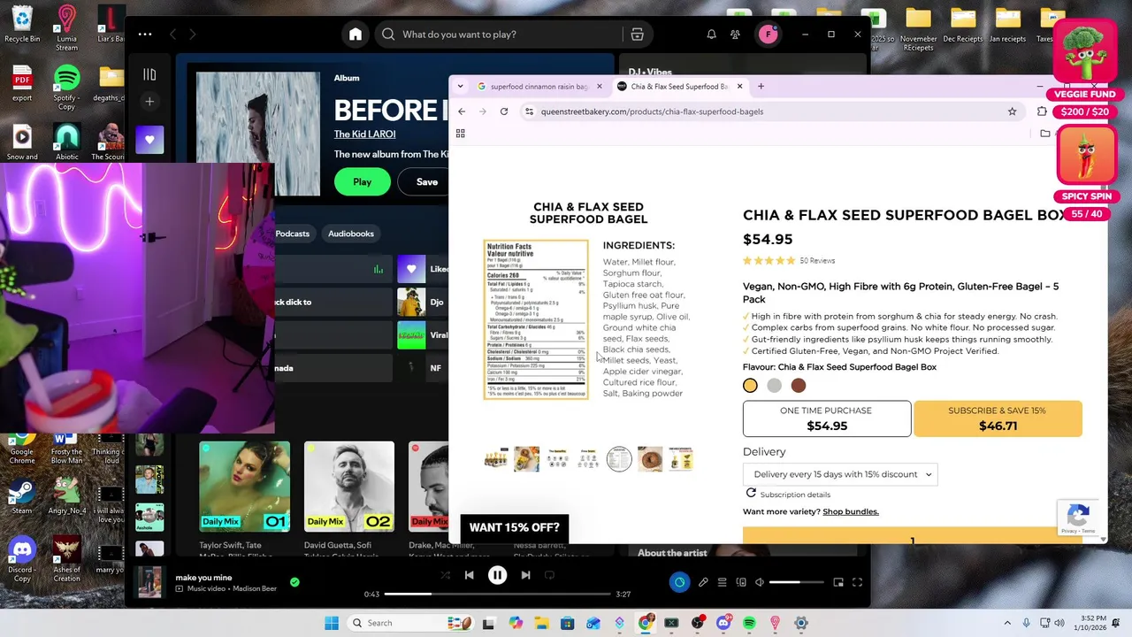
Task: Open Liked Songs heart tile in sidebar
Action: (x=149, y=140)
